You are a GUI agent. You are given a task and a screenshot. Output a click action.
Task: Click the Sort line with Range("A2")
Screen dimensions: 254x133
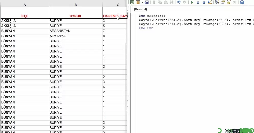pyautogui.click(x=196, y=20)
